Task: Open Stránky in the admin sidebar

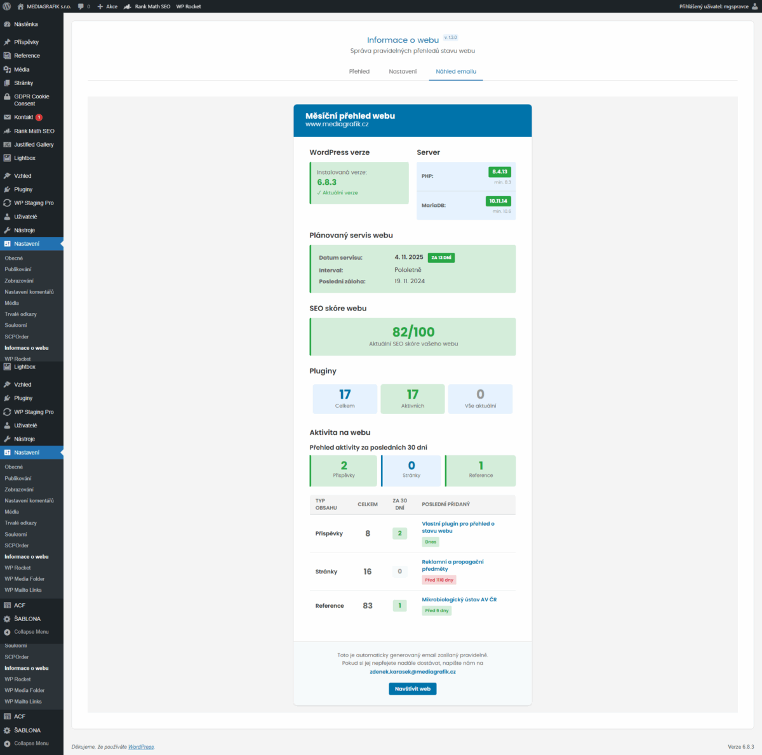Action: point(23,83)
